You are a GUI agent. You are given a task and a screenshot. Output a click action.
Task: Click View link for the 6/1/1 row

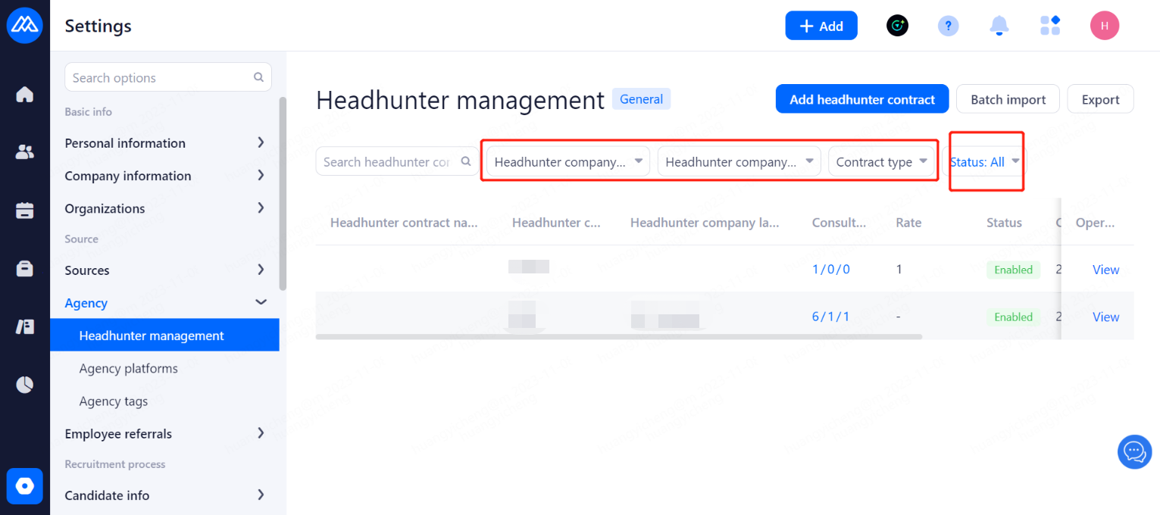tap(1105, 317)
